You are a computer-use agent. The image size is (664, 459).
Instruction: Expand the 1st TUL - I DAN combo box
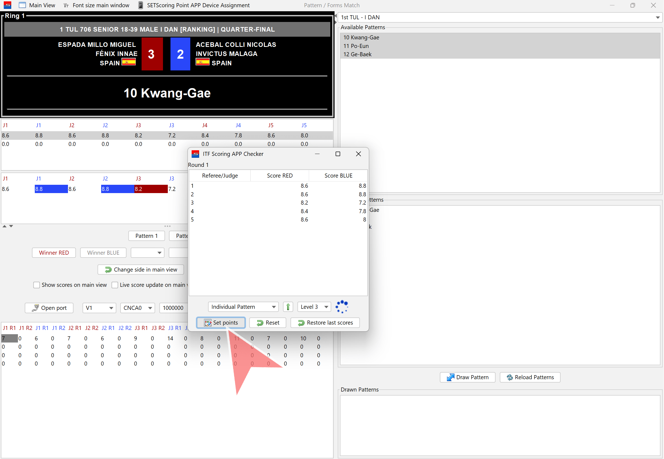click(x=657, y=18)
